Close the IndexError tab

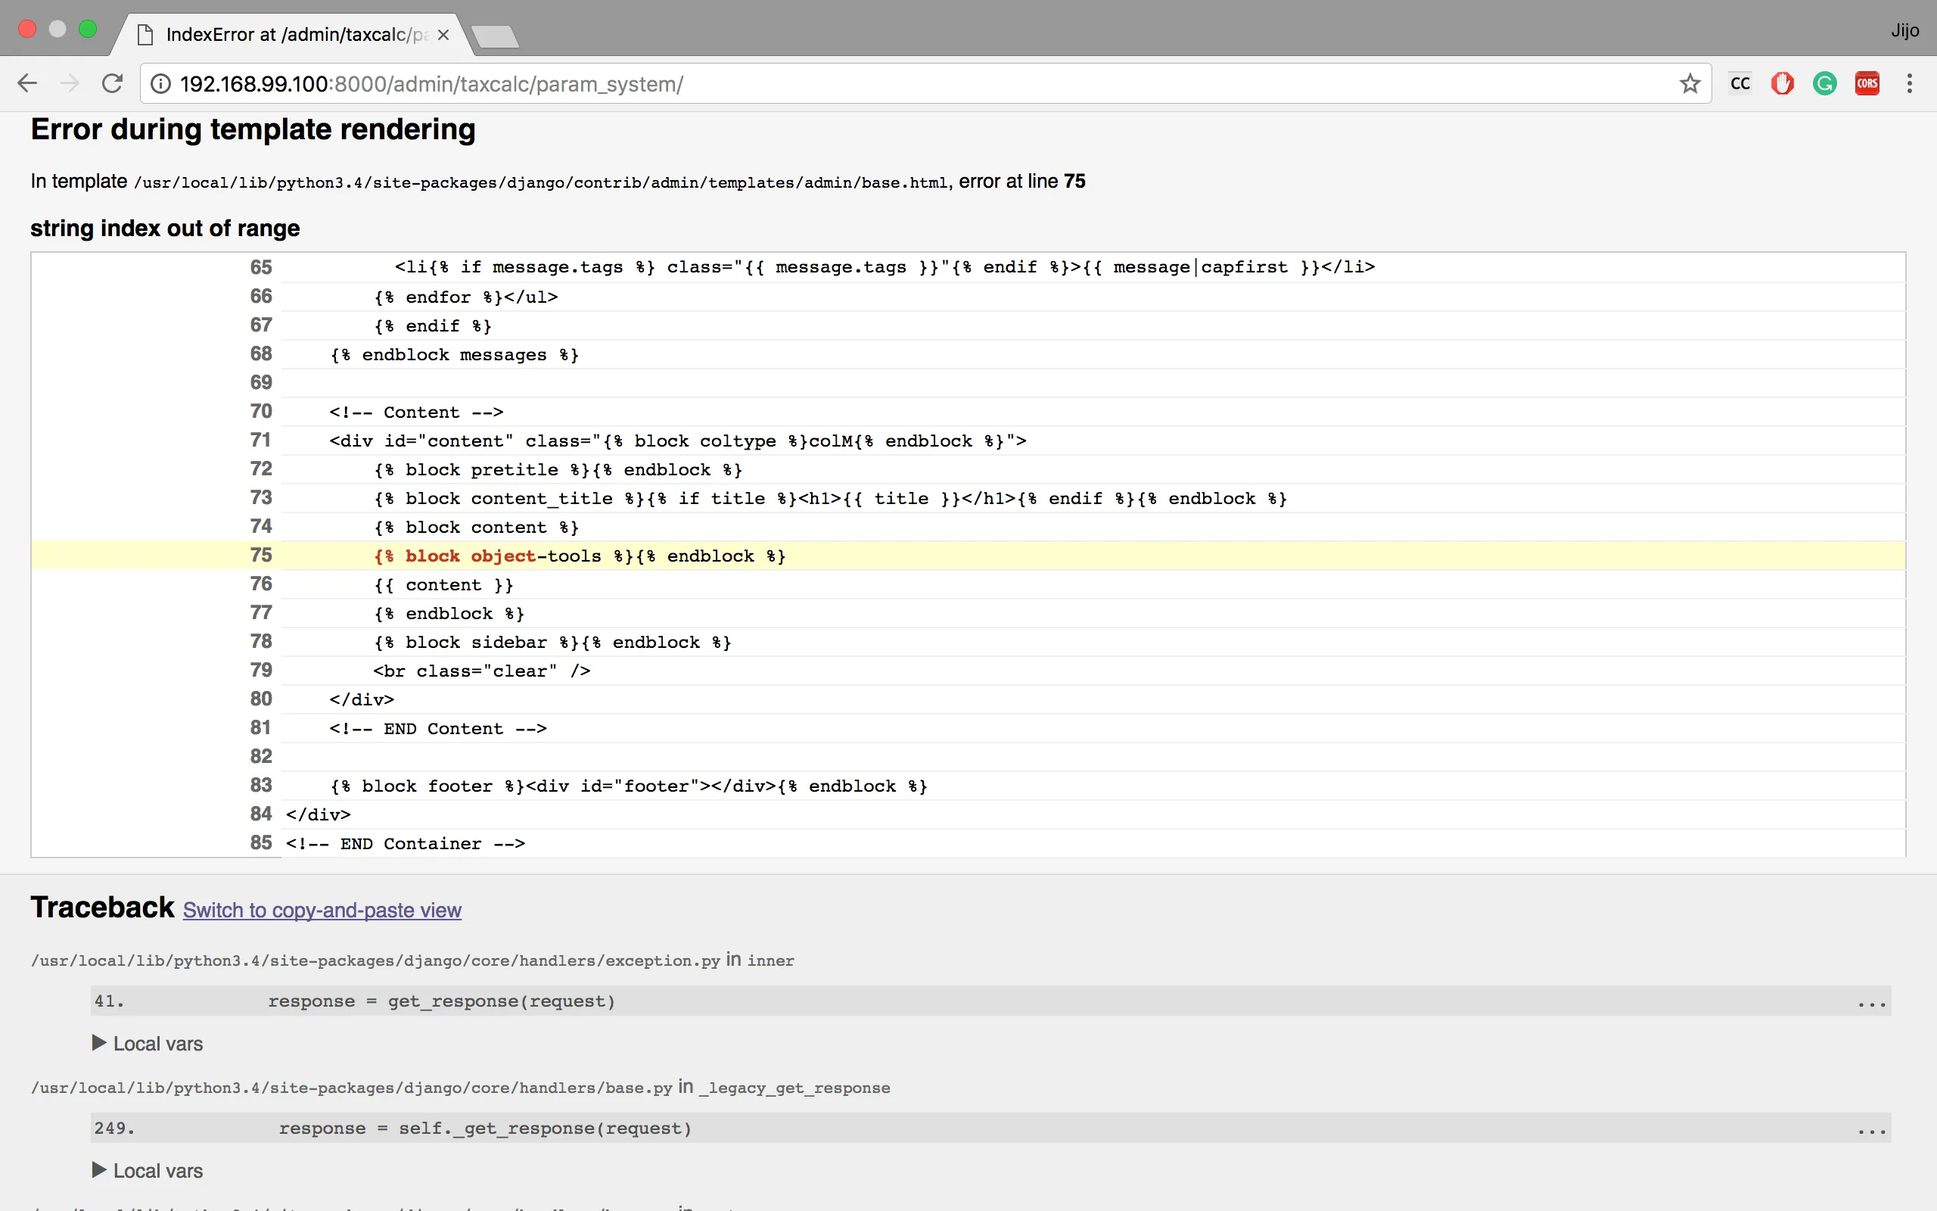click(x=443, y=36)
